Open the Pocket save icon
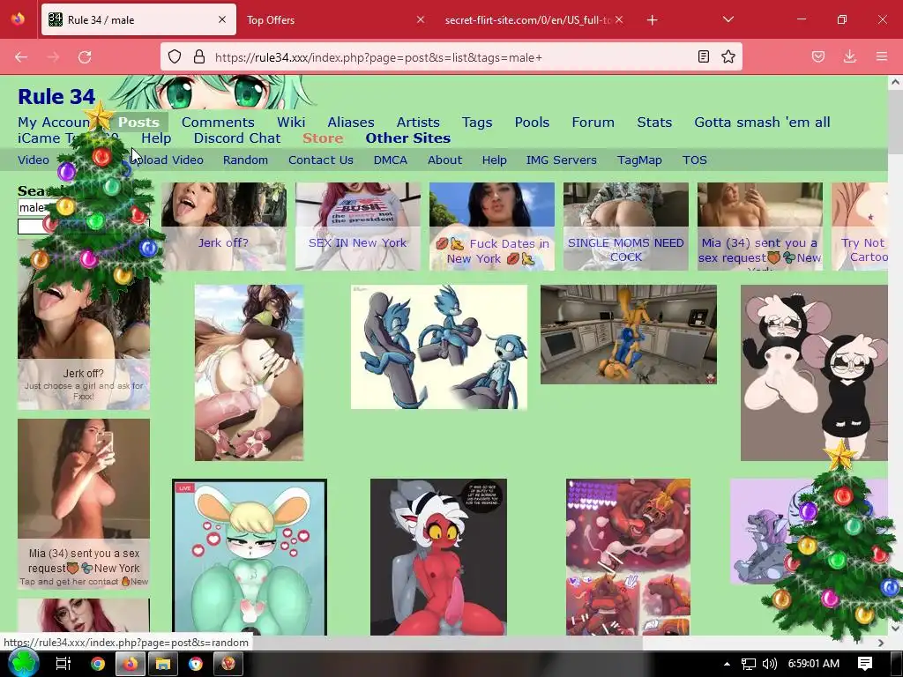 tap(818, 56)
